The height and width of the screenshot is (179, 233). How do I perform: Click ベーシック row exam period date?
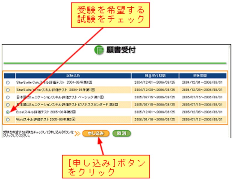point(202,97)
